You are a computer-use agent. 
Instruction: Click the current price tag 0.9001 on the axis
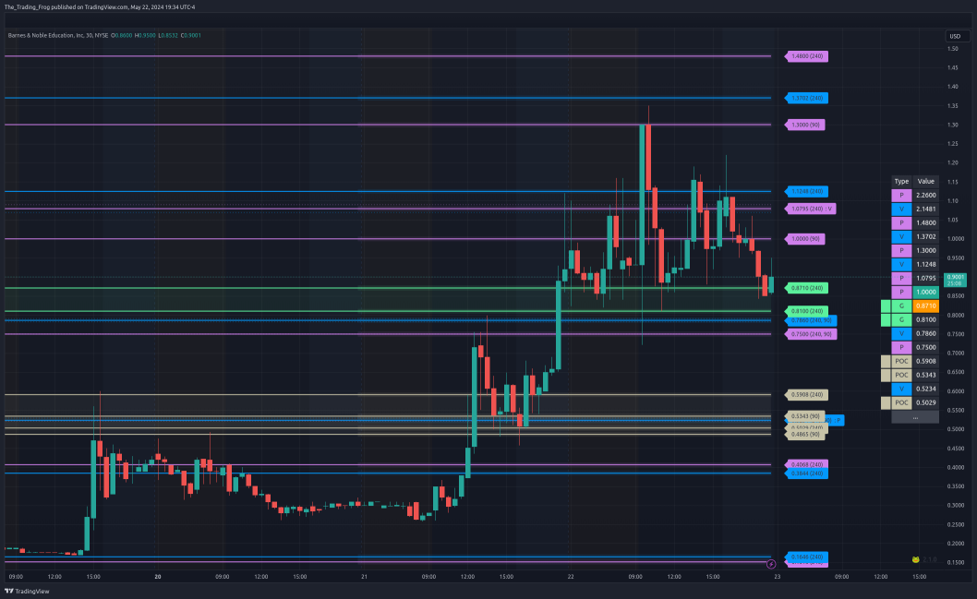955,279
